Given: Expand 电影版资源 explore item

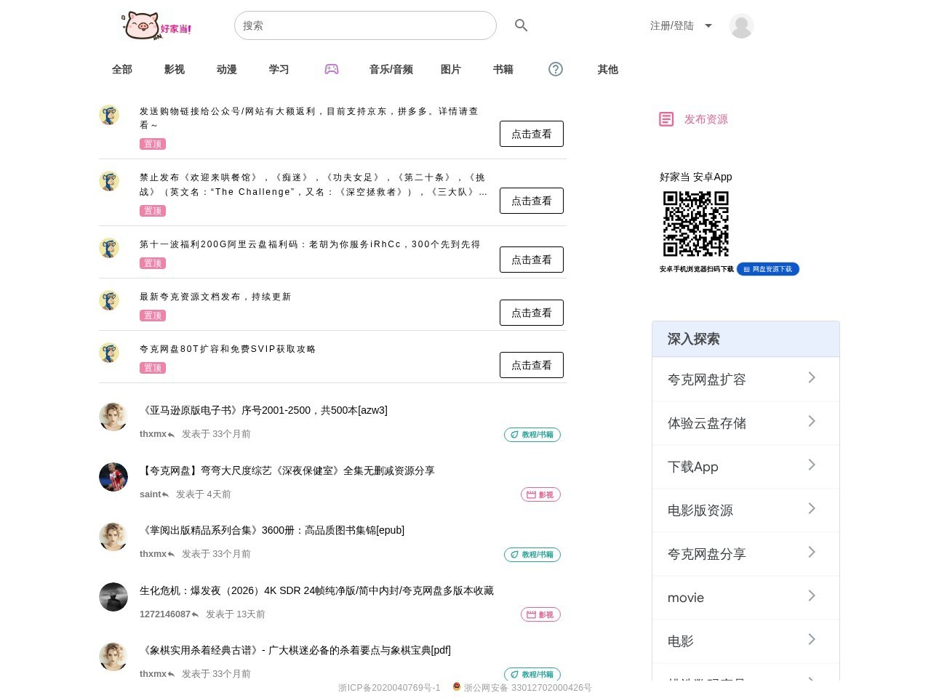Looking at the screenshot, I should point(746,510).
